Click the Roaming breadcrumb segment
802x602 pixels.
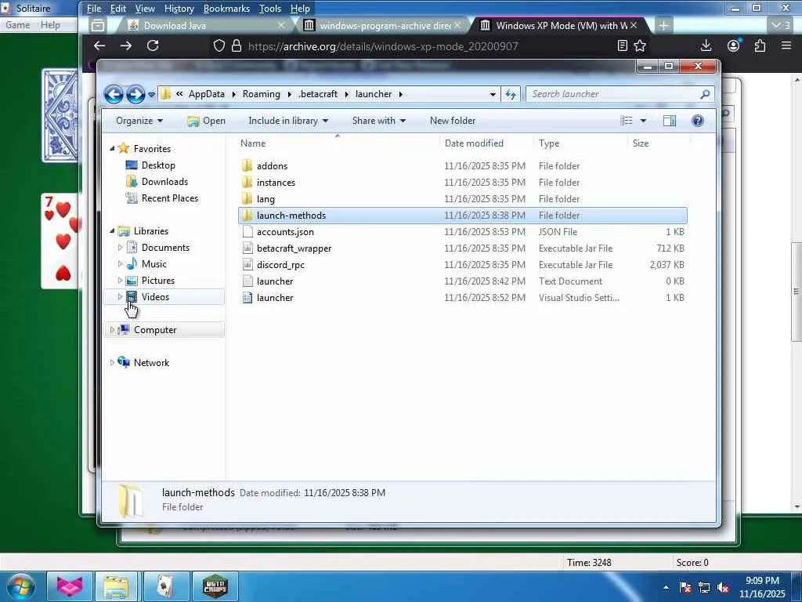tap(262, 94)
